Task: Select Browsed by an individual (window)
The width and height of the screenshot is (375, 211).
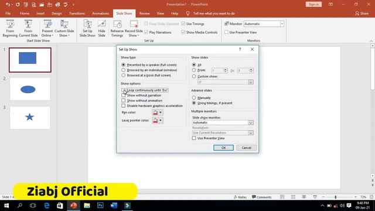Action: [123, 70]
